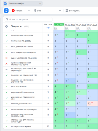
Task: Select query столешница для ванной из дерева уфа
Action: [x=24, y=69]
